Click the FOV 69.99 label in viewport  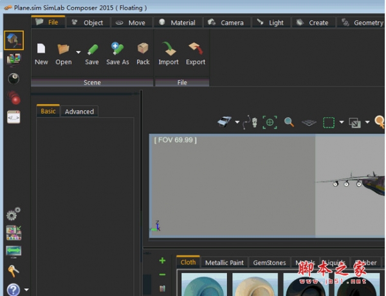[x=175, y=140]
